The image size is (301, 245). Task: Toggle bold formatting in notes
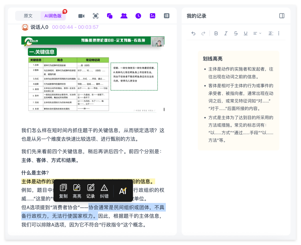point(216,34)
